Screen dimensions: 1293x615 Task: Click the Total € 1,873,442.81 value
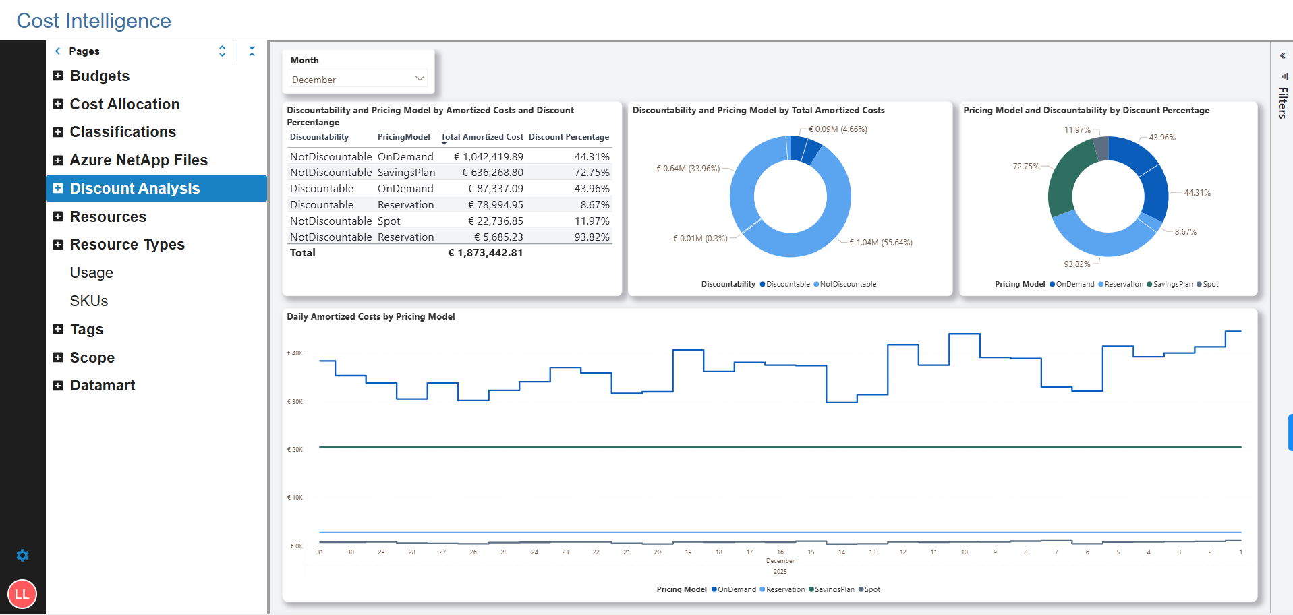(x=486, y=253)
